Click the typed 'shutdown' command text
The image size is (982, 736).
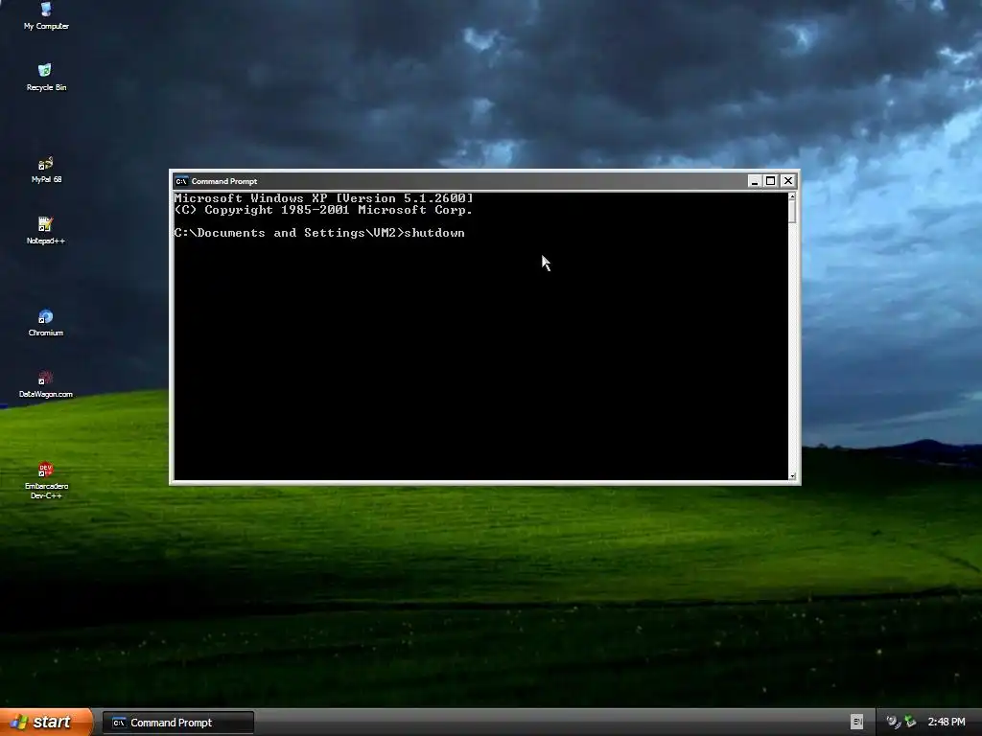coord(434,233)
